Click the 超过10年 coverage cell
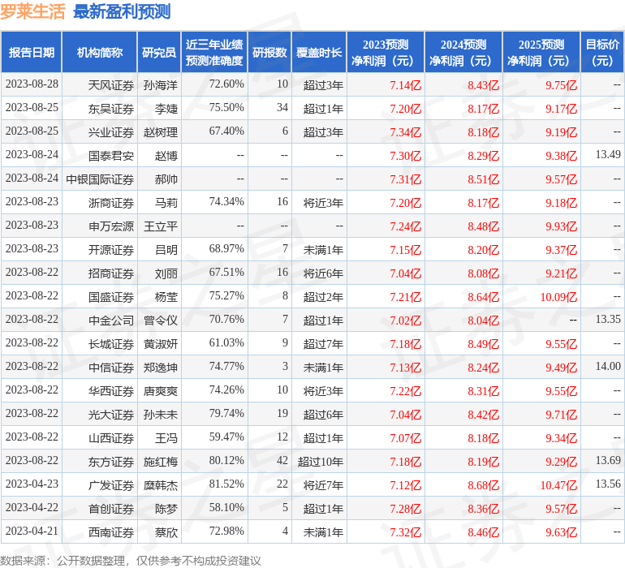The image size is (625, 568). coord(320,462)
